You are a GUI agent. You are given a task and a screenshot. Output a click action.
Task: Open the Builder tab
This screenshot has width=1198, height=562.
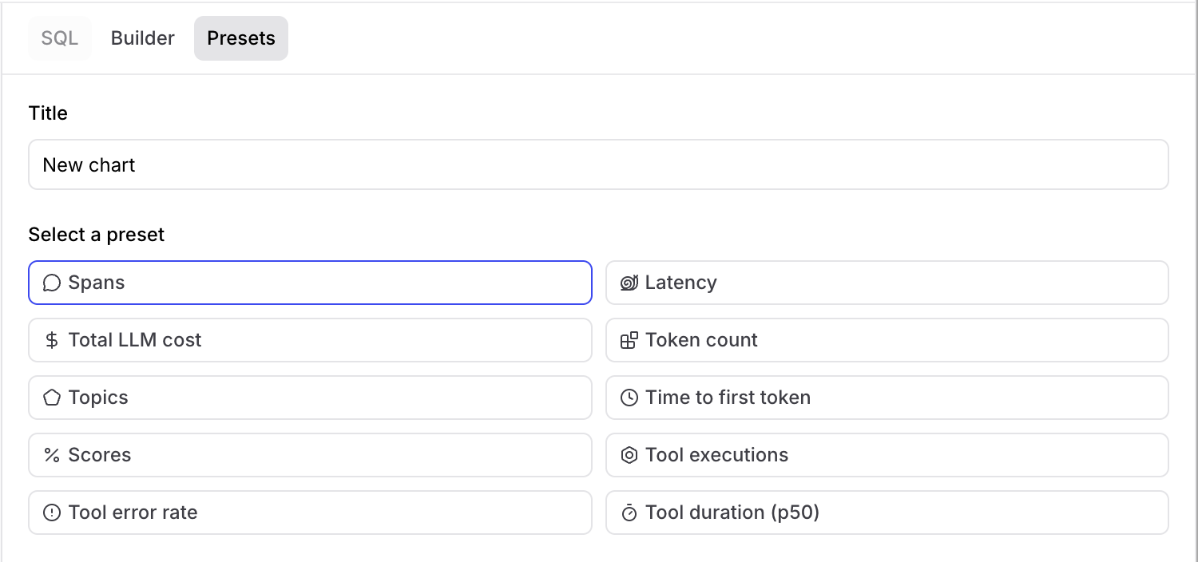coord(143,38)
